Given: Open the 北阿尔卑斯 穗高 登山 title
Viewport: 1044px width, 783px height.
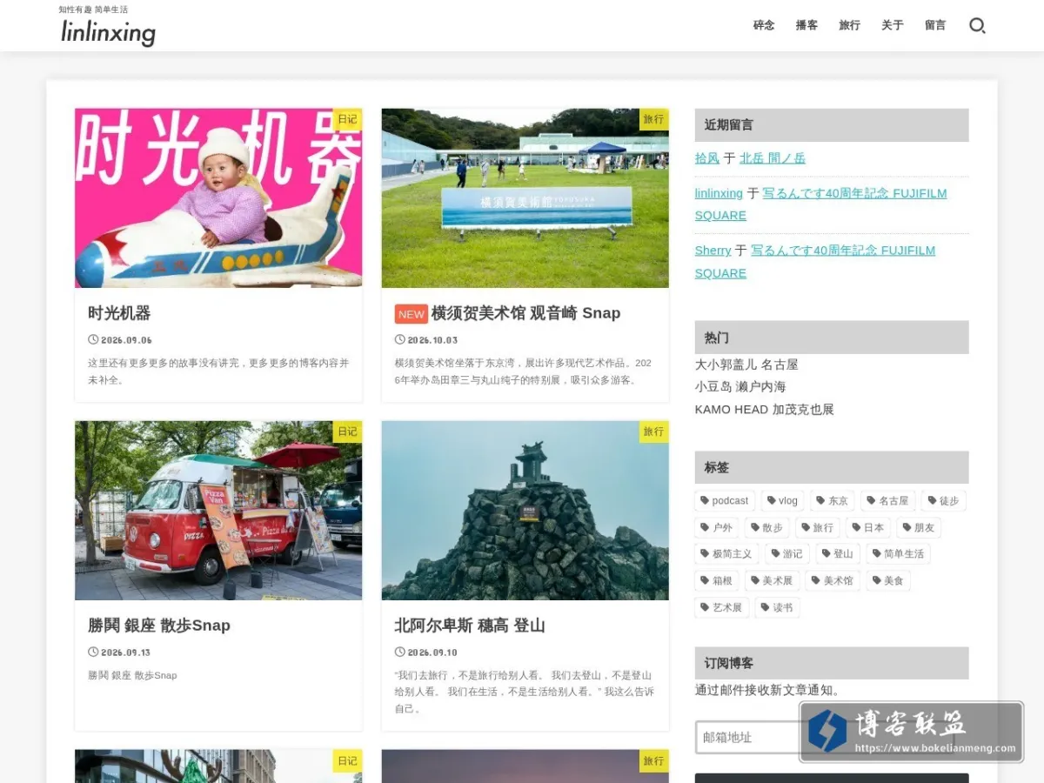Looking at the screenshot, I should point(470,626).
